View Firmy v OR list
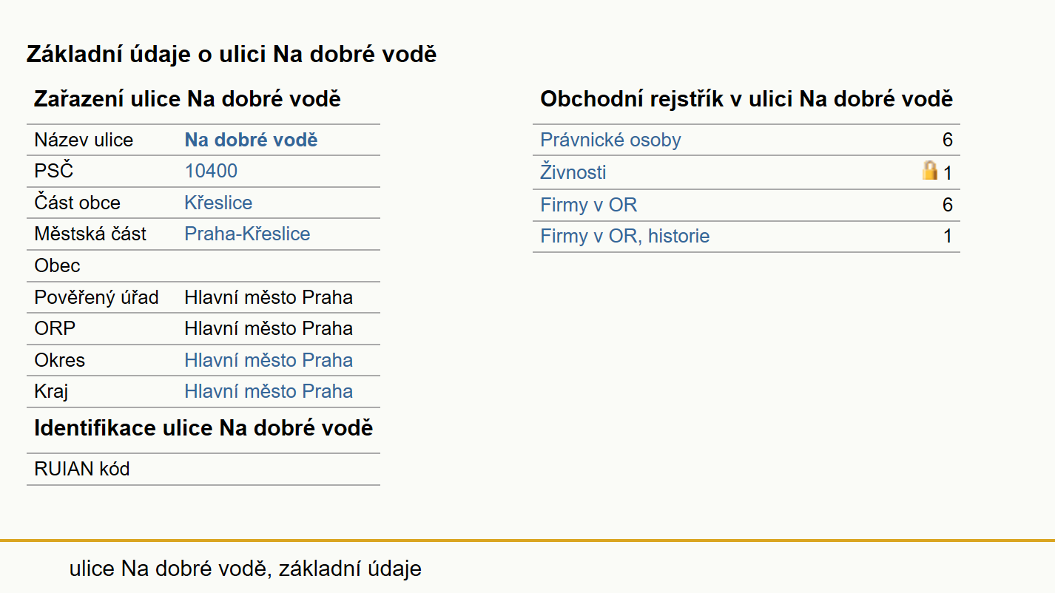Image resolution: width=1055 pixels, height=593 pixels. click(589, 205)
